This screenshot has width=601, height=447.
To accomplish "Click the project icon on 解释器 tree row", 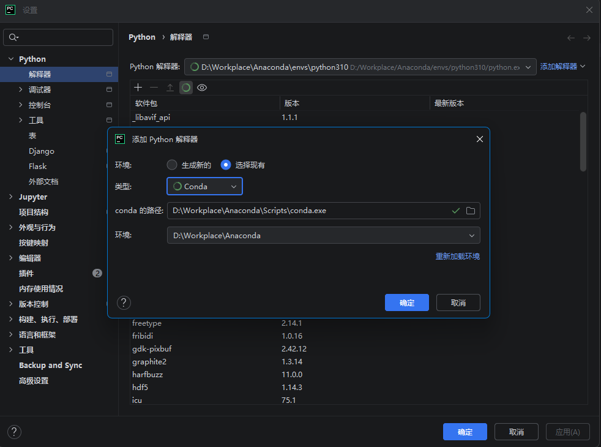I will pos(109,74).
